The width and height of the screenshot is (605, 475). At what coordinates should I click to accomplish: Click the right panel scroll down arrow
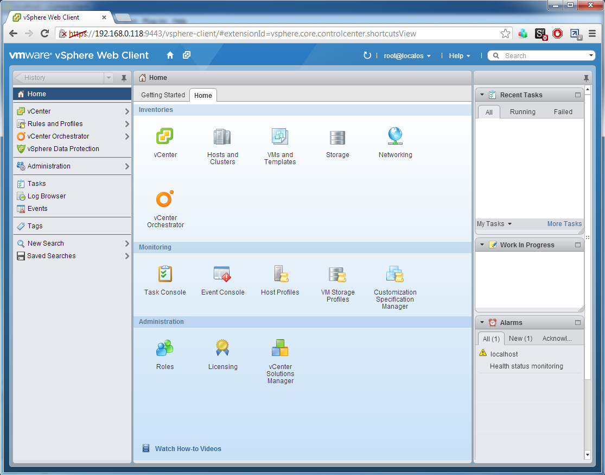click(x=587, y=455)
